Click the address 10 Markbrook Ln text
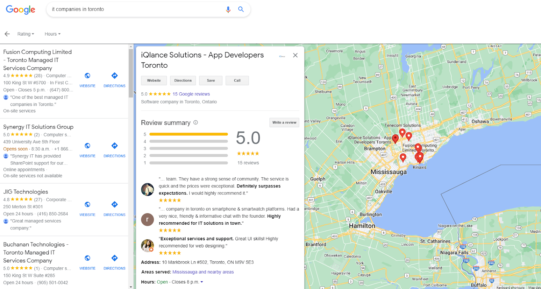The height and width of the screenshot is (289, 541). (208, 262)
